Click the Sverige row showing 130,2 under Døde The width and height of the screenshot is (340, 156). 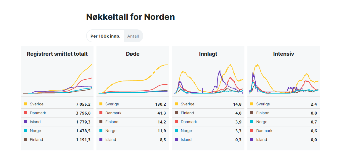(133, 104)
